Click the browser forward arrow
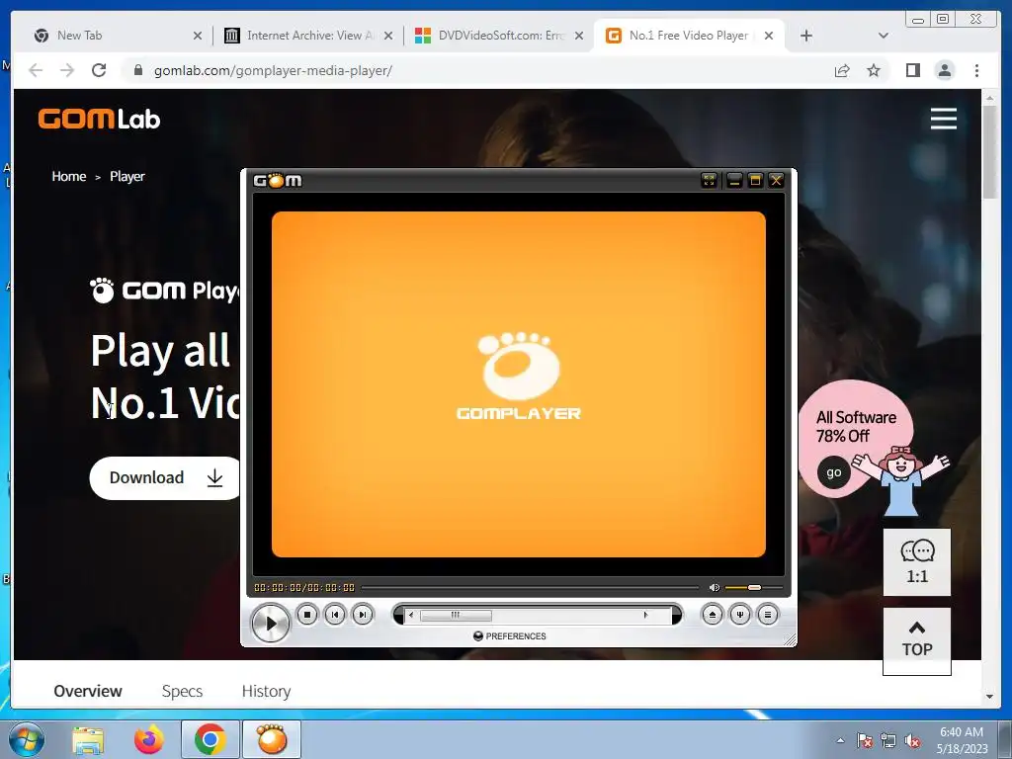Screen dimensions: 1012x759 67,70
